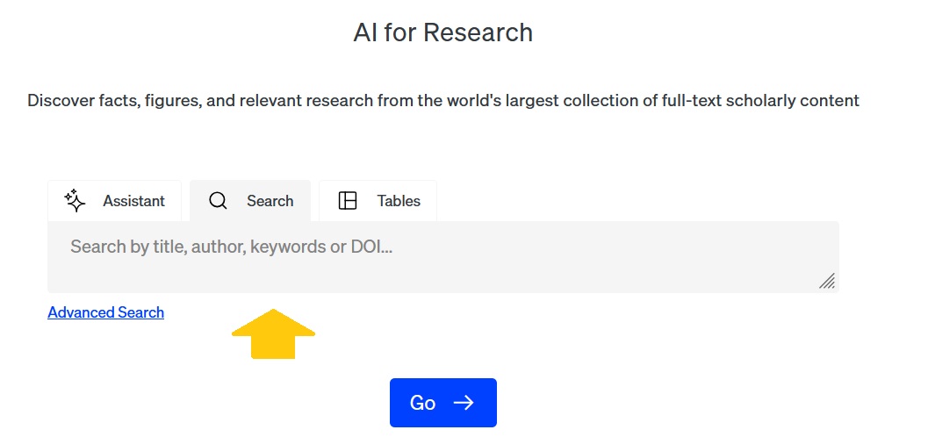Switch to the Assistant tab
This screenshot has height=437, width=928.
114,201
